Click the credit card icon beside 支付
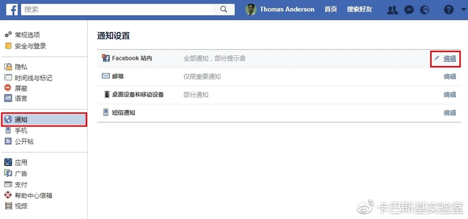This screenshot has height=219, width=468. coord(8,184)
